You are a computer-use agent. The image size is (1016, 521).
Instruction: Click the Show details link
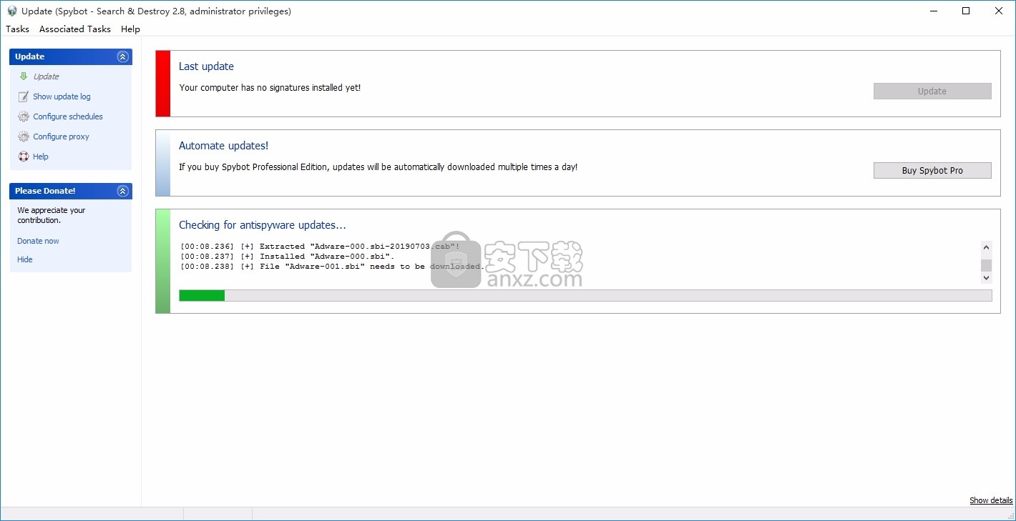coord(991,500)
